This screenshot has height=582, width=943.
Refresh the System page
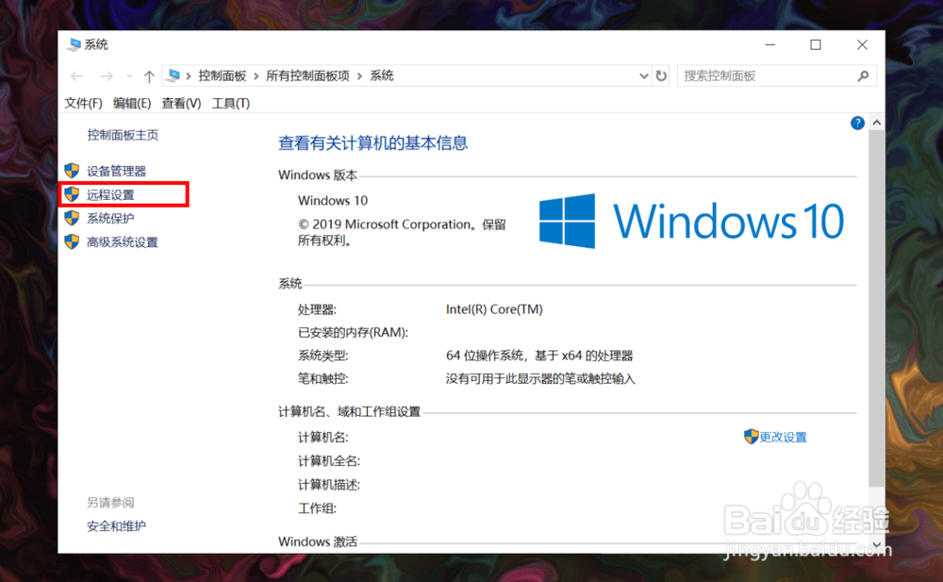(661, 75)
